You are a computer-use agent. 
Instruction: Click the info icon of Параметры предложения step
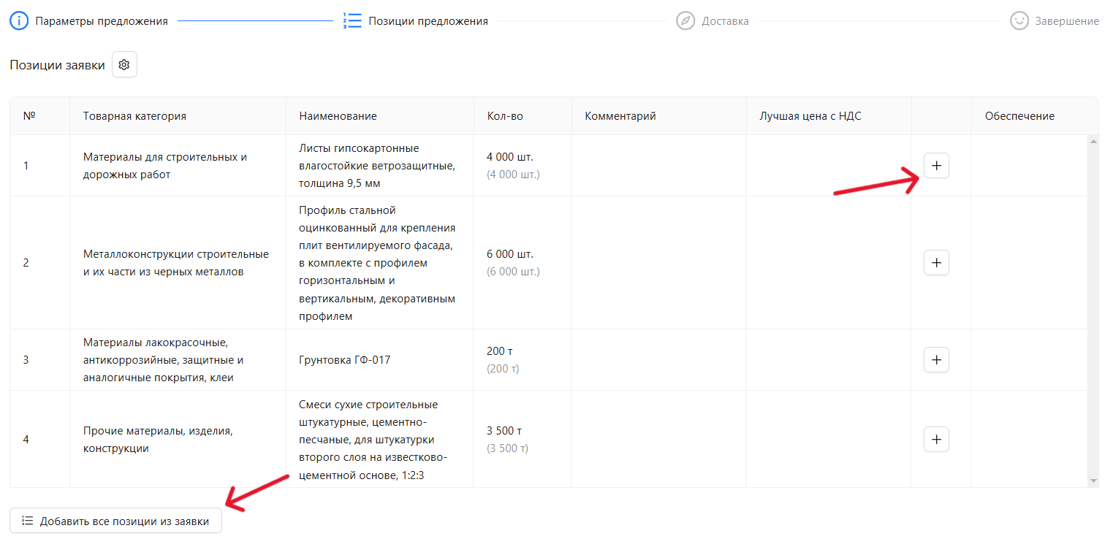(x=19, y=21)
